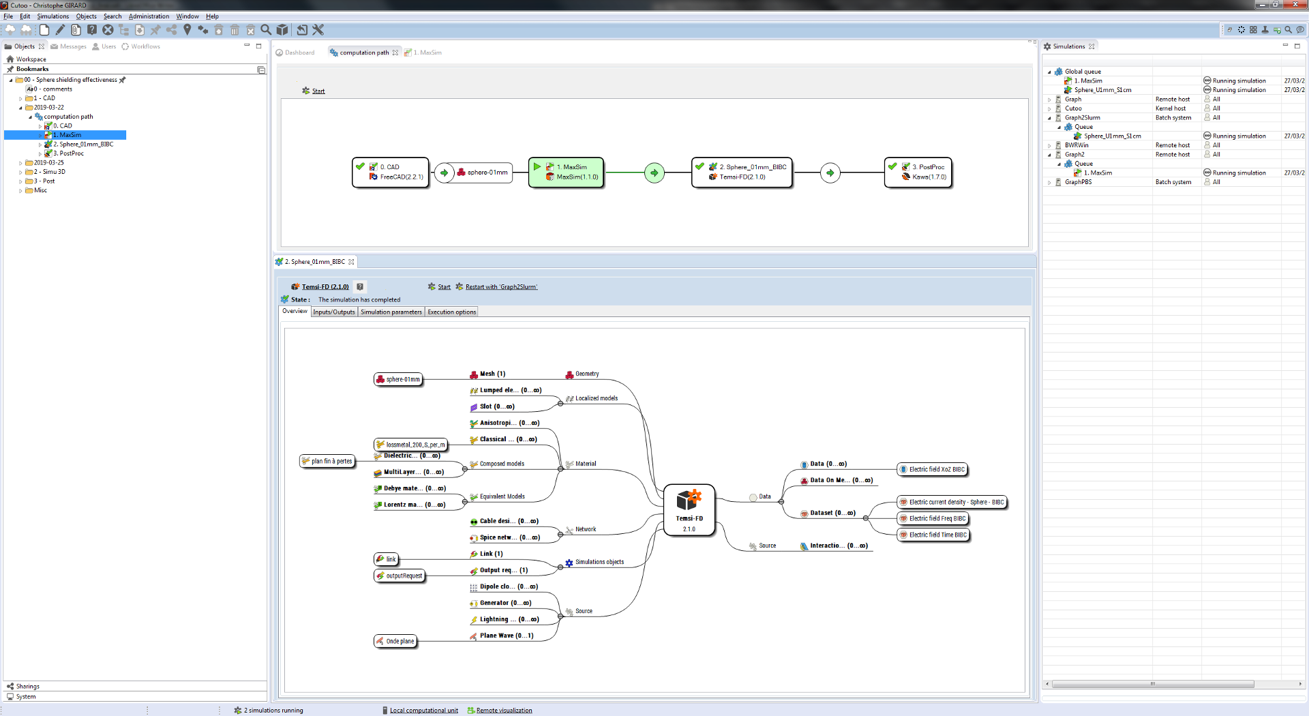Switch to the Inputs/Outputs tab
The image size is (1309, 716).
[x=334, y=312]
